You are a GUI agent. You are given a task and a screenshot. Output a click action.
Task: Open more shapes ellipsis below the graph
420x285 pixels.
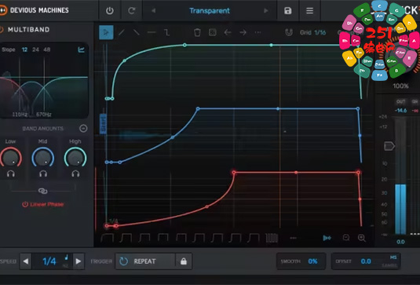point(293,238)
